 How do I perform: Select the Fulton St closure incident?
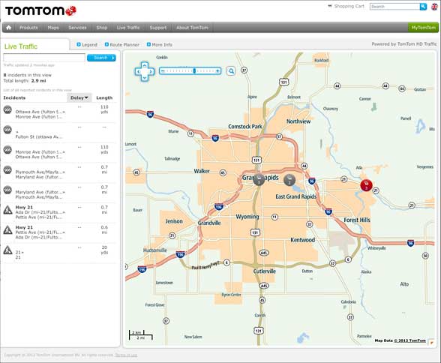tap(59, 133)
